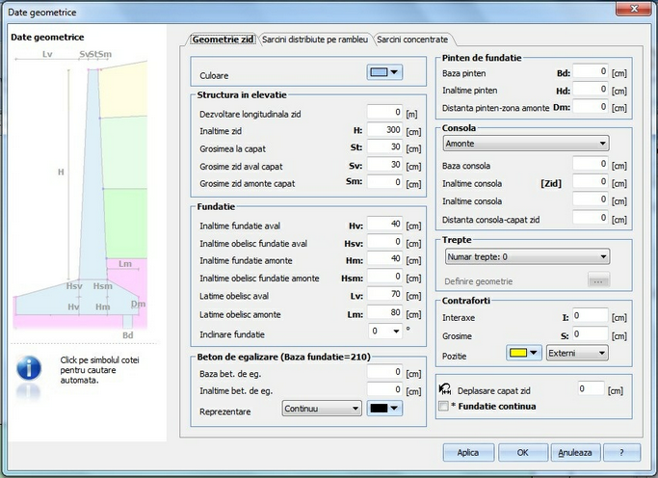Open the Numar trepte dropdown

click(x=527, y=256)
